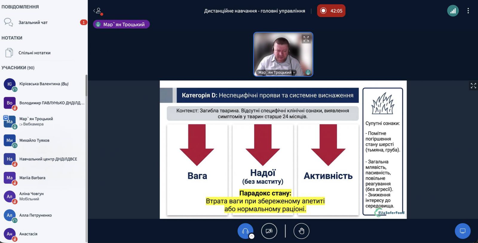
Task: Select participant Mariia Barbara
Action: click(x=32, y=178)
